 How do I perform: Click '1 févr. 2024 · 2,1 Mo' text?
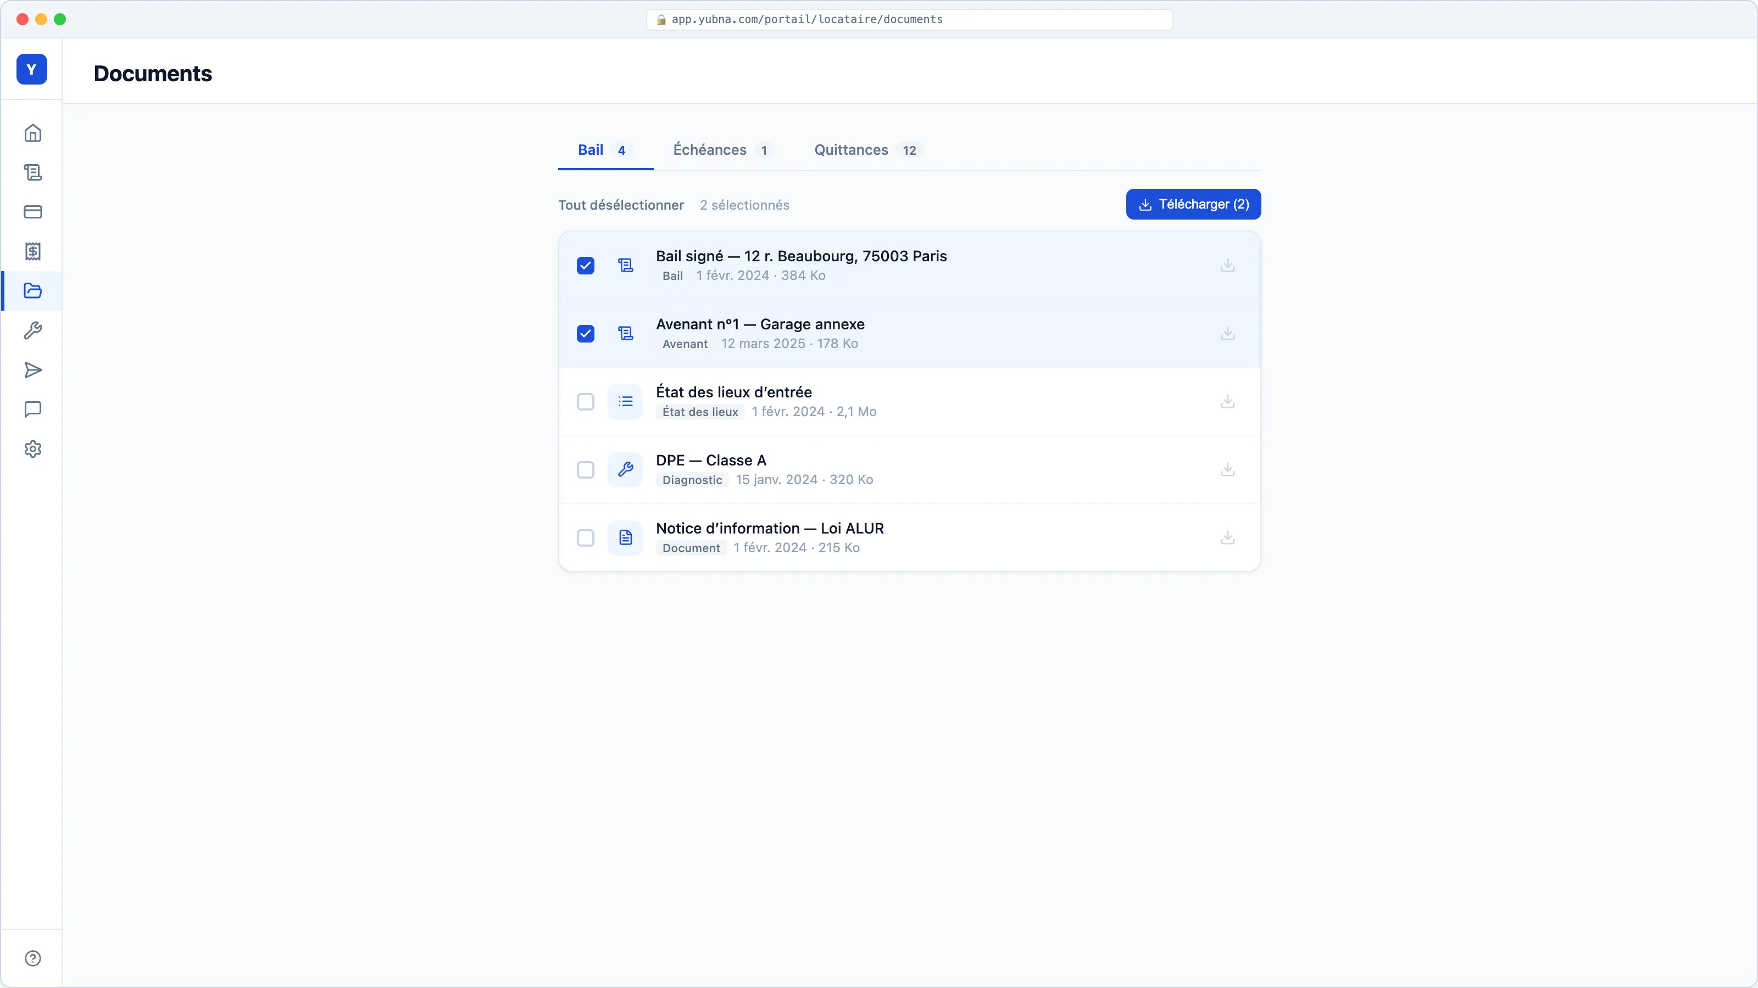point(814,412)
